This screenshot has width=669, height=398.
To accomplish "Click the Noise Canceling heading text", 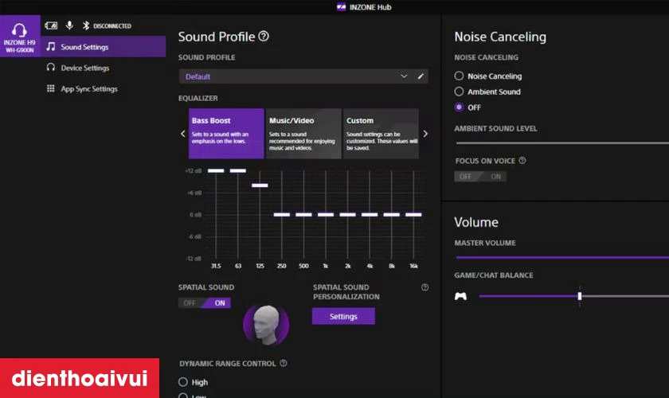I will 500,37.
